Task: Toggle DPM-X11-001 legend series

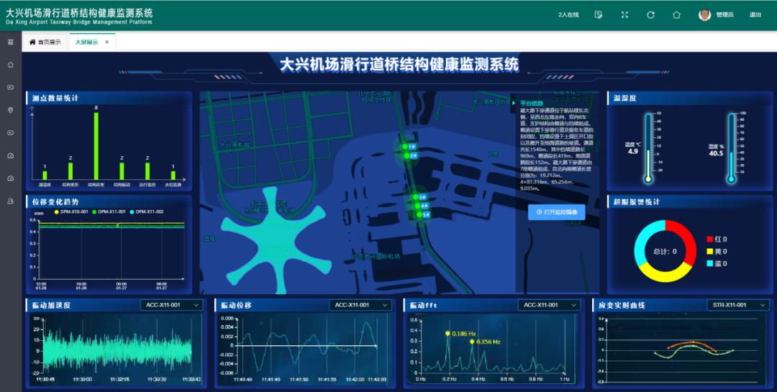Action: click(109, 211)
